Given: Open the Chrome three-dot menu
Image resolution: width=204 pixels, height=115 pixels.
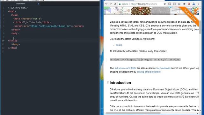Looking at the screenshot, I should (x=199, y=4).
